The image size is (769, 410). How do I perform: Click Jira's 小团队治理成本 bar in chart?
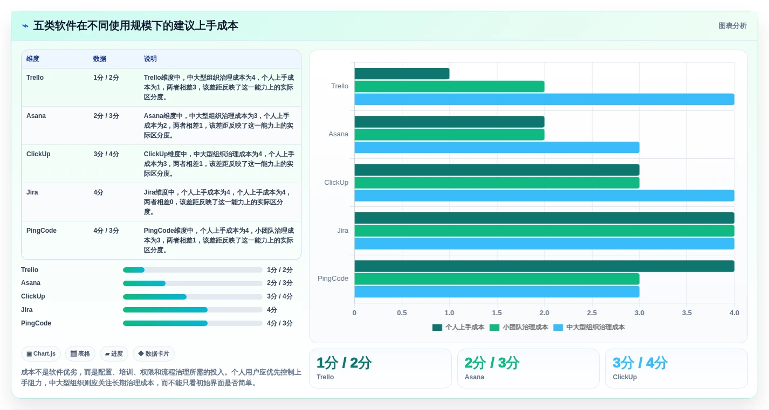point(544,231)
